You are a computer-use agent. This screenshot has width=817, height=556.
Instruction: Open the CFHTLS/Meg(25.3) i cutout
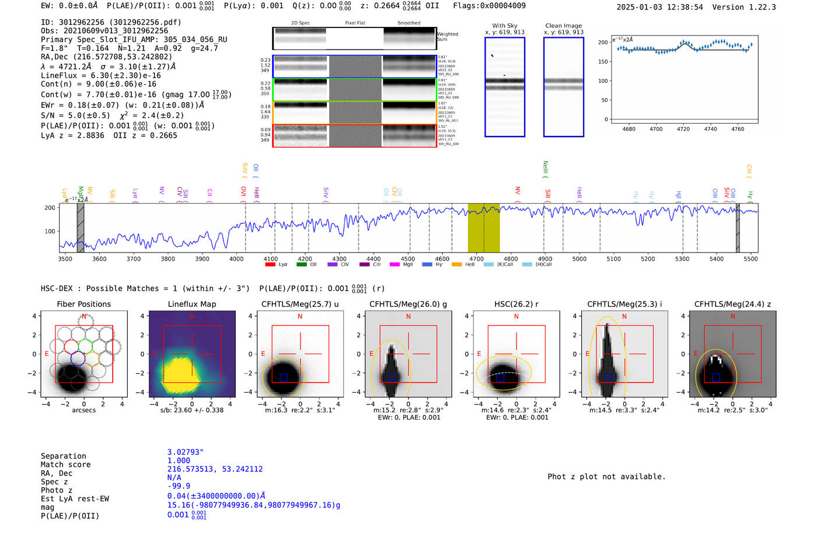tap(624, 354)
